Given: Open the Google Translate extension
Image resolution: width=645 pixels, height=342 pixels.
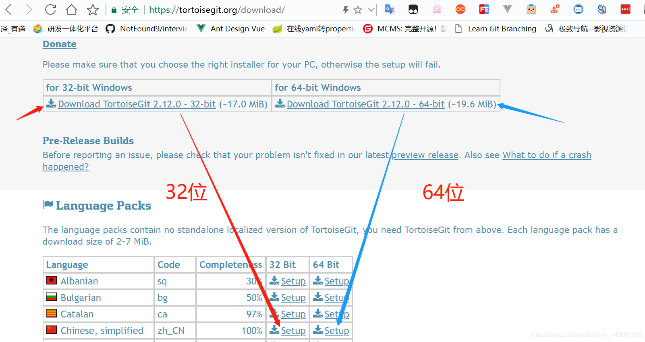Looking at the screenshot, I should pyautogui.click(x=390, y=9).
